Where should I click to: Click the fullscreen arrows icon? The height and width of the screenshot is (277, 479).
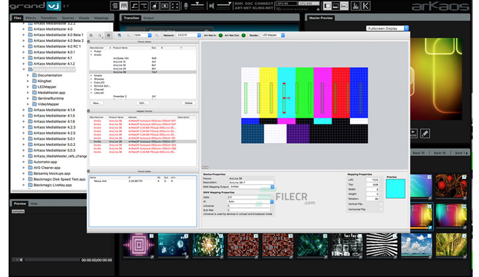coord(175,6)
